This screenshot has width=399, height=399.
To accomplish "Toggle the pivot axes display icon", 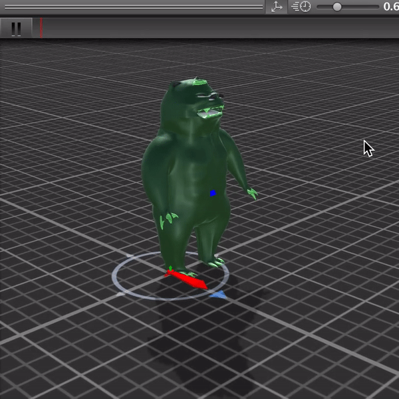I will point(277,7).
